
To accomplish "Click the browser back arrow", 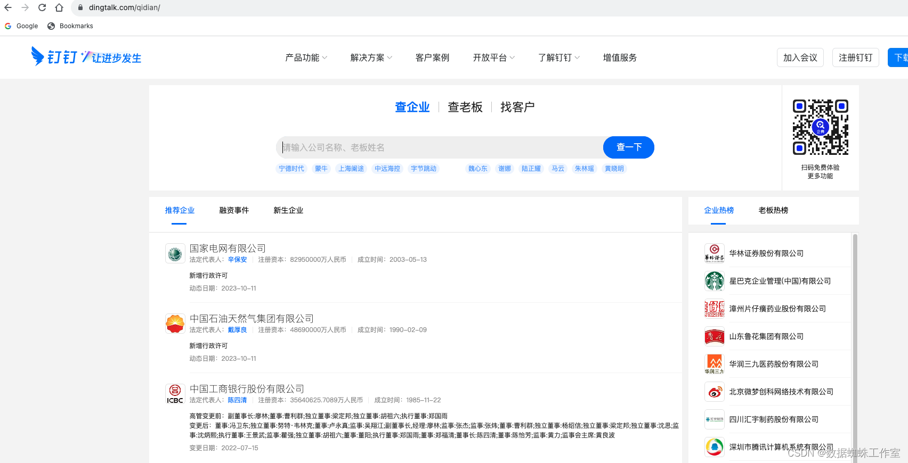I will tap(8, 7).
